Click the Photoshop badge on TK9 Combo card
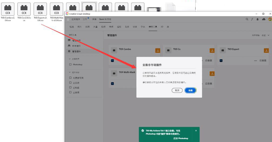Viewport: 272px width, 142px height. pyautogui.click(x=112, y=61)
